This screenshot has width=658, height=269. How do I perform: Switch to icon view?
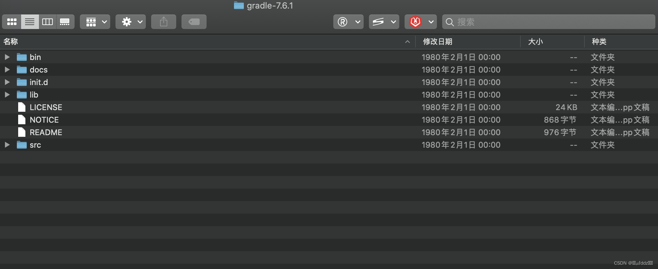(x=12, y=22)
